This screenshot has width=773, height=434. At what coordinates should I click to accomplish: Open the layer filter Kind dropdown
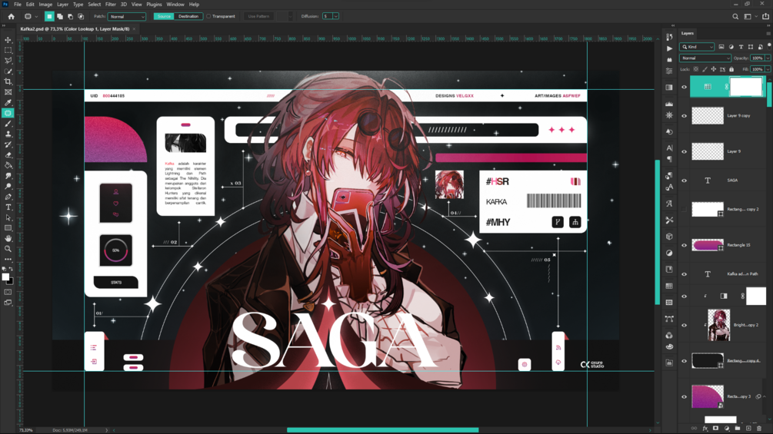coord(697,47)
